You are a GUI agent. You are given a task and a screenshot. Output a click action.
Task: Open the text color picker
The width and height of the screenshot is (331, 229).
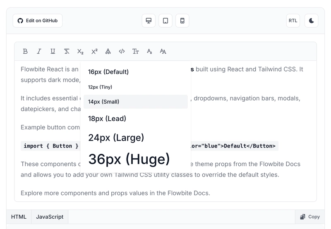tap(149, 51)
